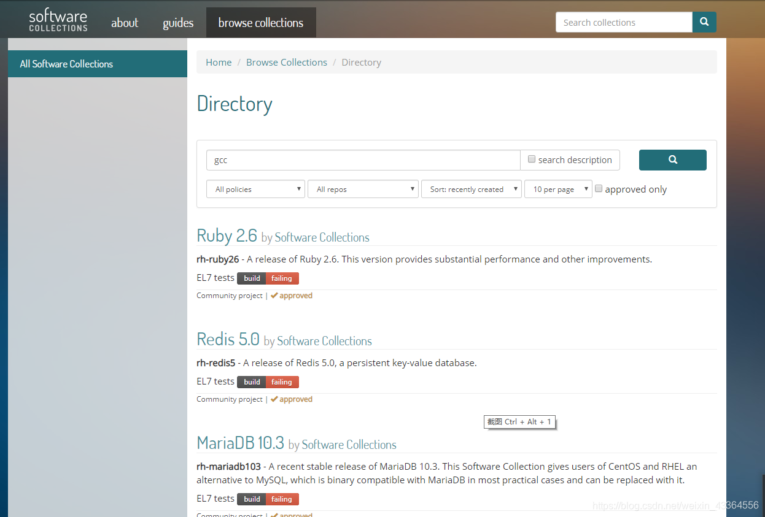Click the screenshot Ctrl + Alt + 1 tooltip
This screenshot has height=517, width=765.
point(519,422)
